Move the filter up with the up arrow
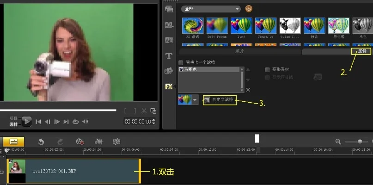373x185 pixels. pos(248,70)
